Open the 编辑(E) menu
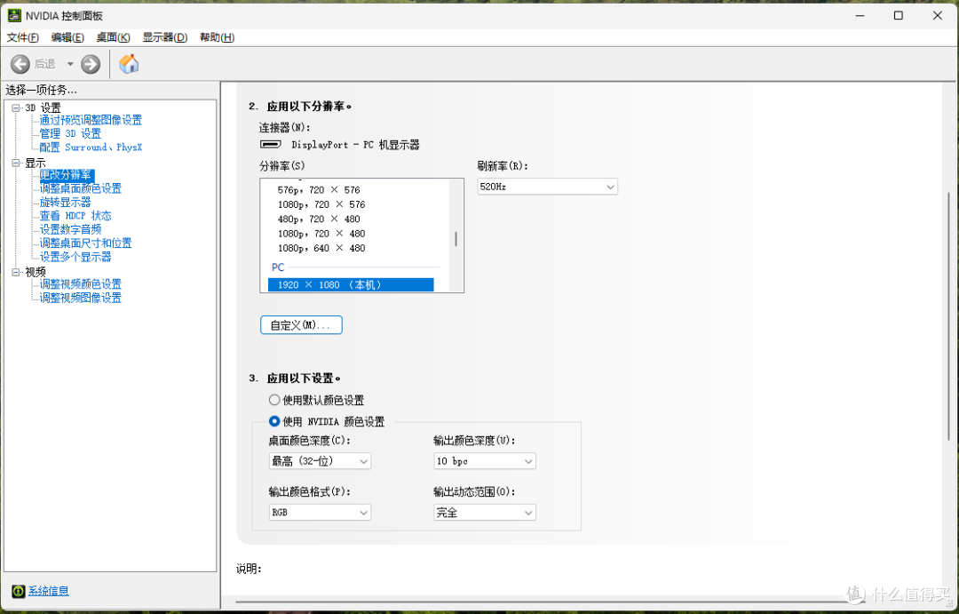 click(x=67, y=37)
